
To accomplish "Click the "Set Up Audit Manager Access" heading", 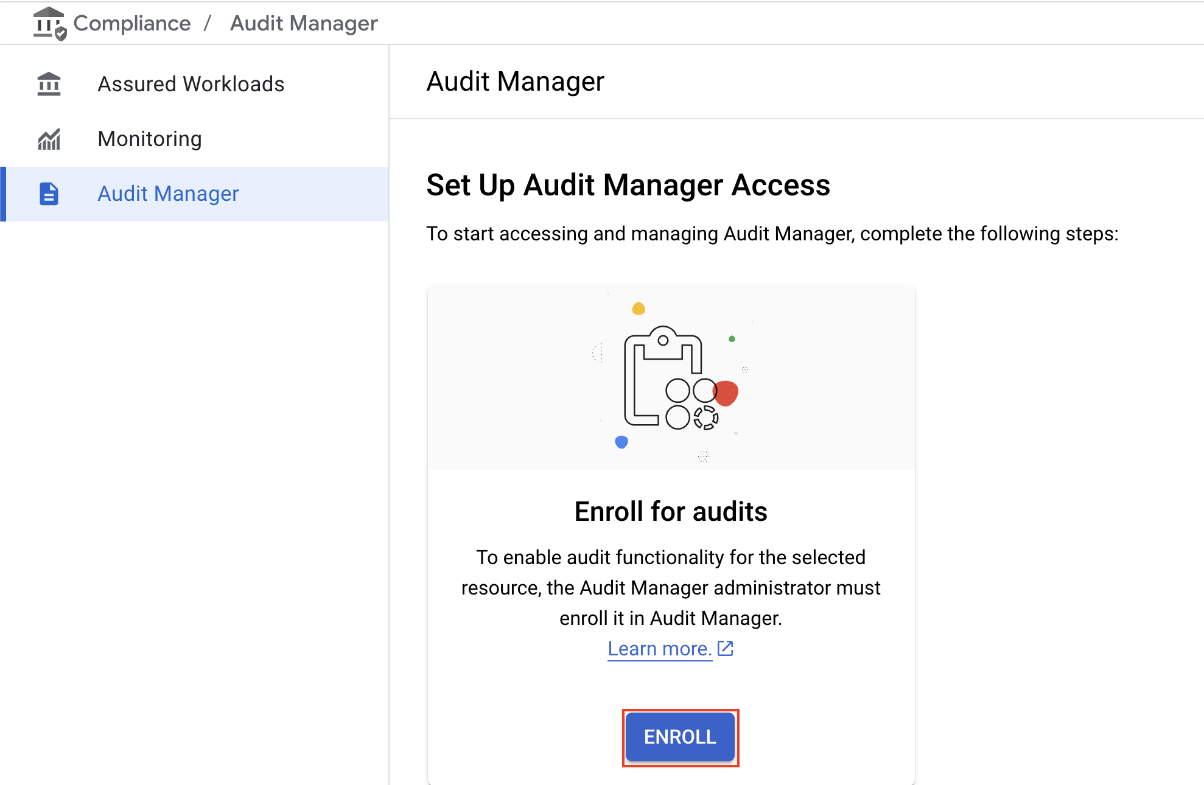I will (x=628, y=186).
